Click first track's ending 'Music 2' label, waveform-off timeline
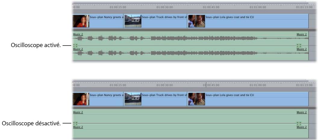The width and height of the screenshot is (319, 140). [x=302, y=112]
